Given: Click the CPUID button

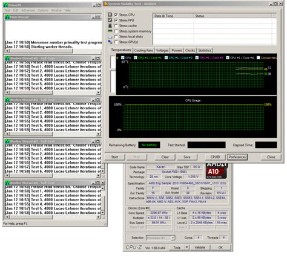Looking at the screenshot, I should click(x=215, y=157).
